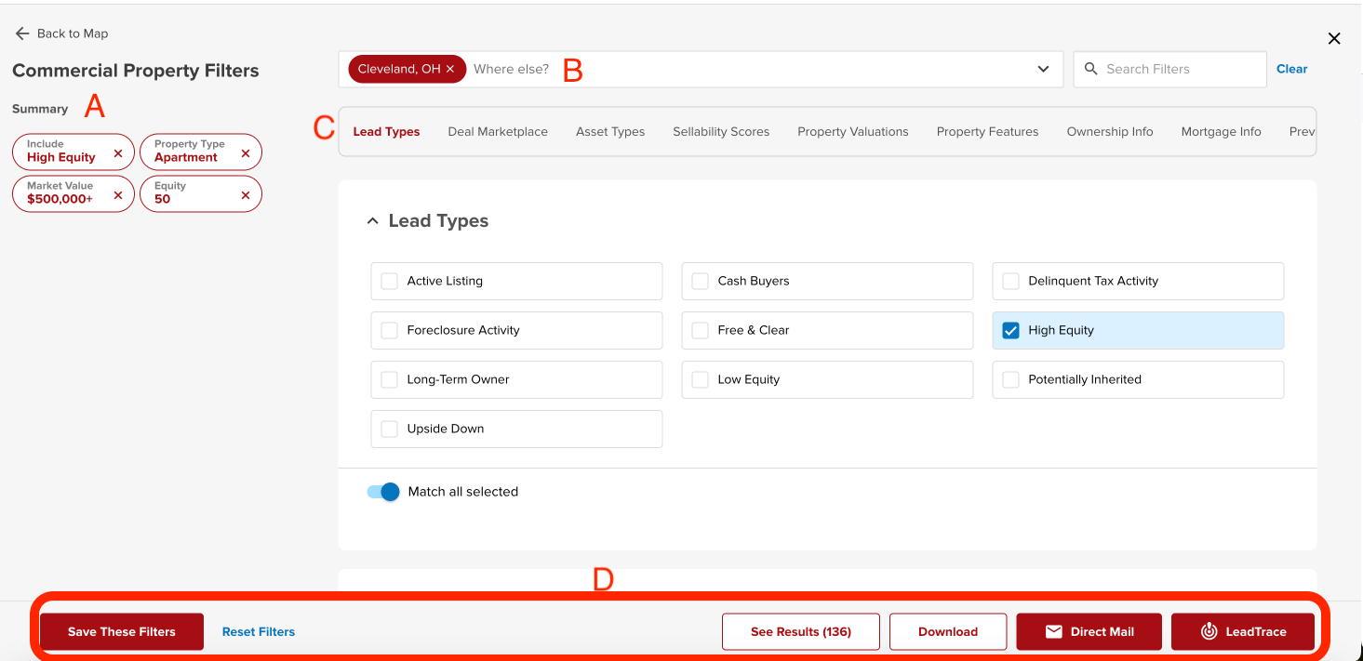Viewport: 1363px width, 661px height.
Task: Click the magnifier icon in Search Filters
Action: 1091,69
